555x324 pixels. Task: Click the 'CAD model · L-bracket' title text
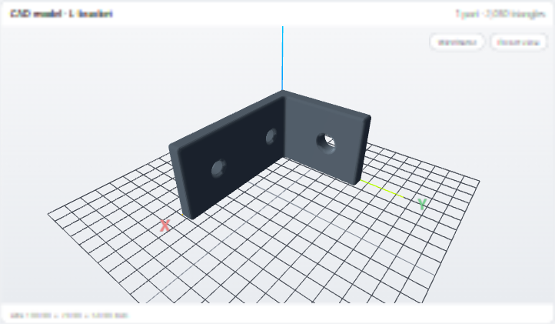pos(61,14)
